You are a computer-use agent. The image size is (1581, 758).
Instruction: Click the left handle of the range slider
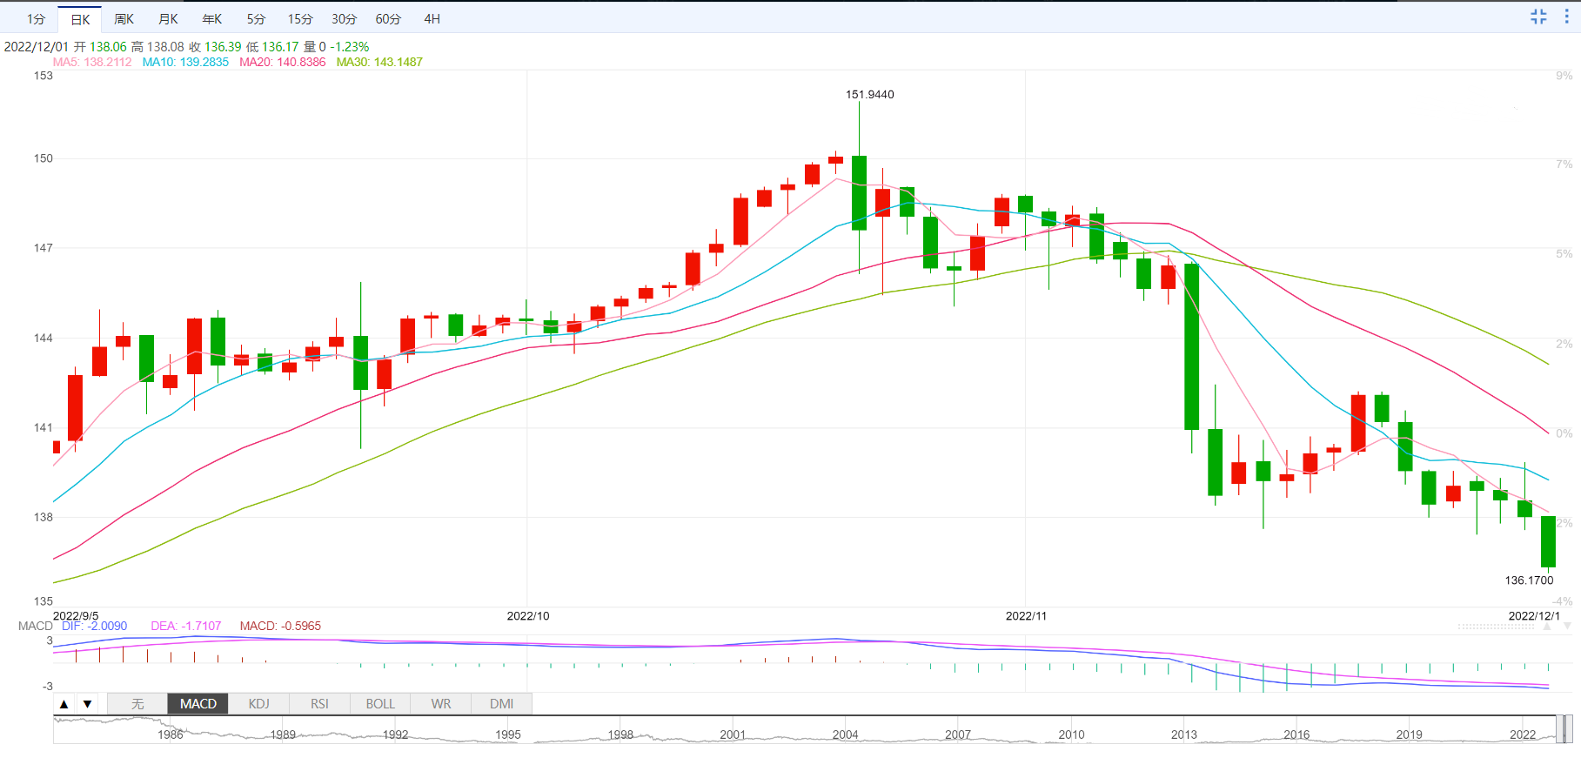point(1559,729)
